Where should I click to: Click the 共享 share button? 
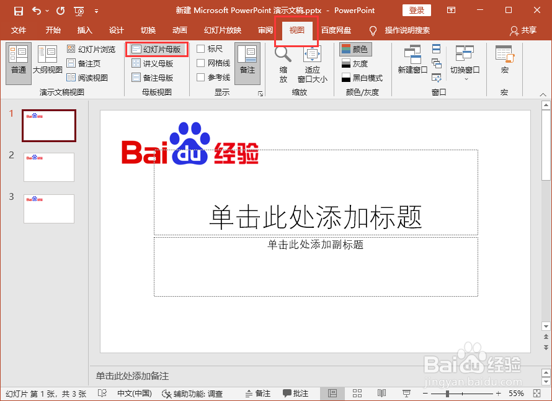[523, 30]
